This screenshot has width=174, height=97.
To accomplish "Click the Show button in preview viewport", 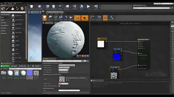I will click(60, 23).
